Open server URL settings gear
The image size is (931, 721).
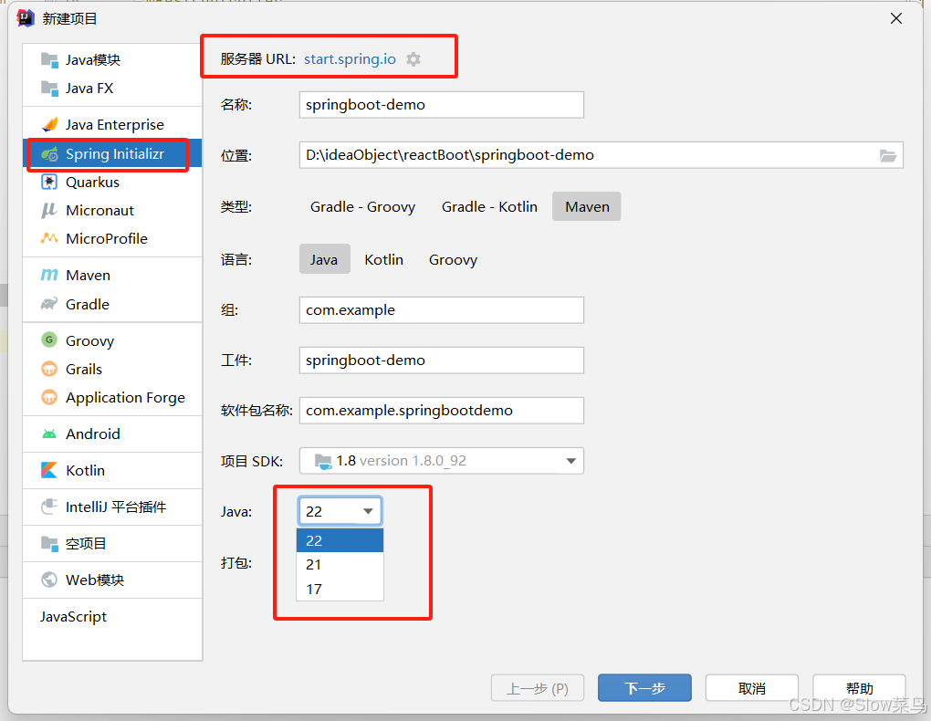[x=413, y=58]
